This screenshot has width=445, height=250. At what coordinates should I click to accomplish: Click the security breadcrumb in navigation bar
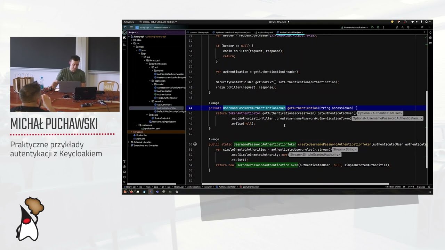(208, 187)
